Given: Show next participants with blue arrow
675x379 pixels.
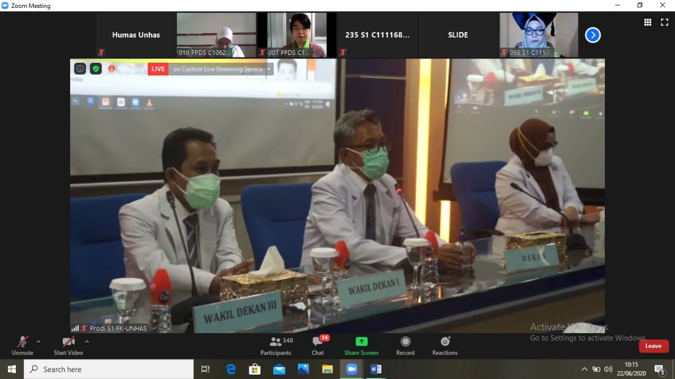Looking at the screenshot, I should coord(593,35).
